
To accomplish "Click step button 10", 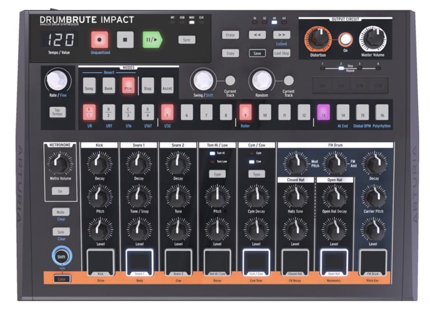I will (265, 112).
